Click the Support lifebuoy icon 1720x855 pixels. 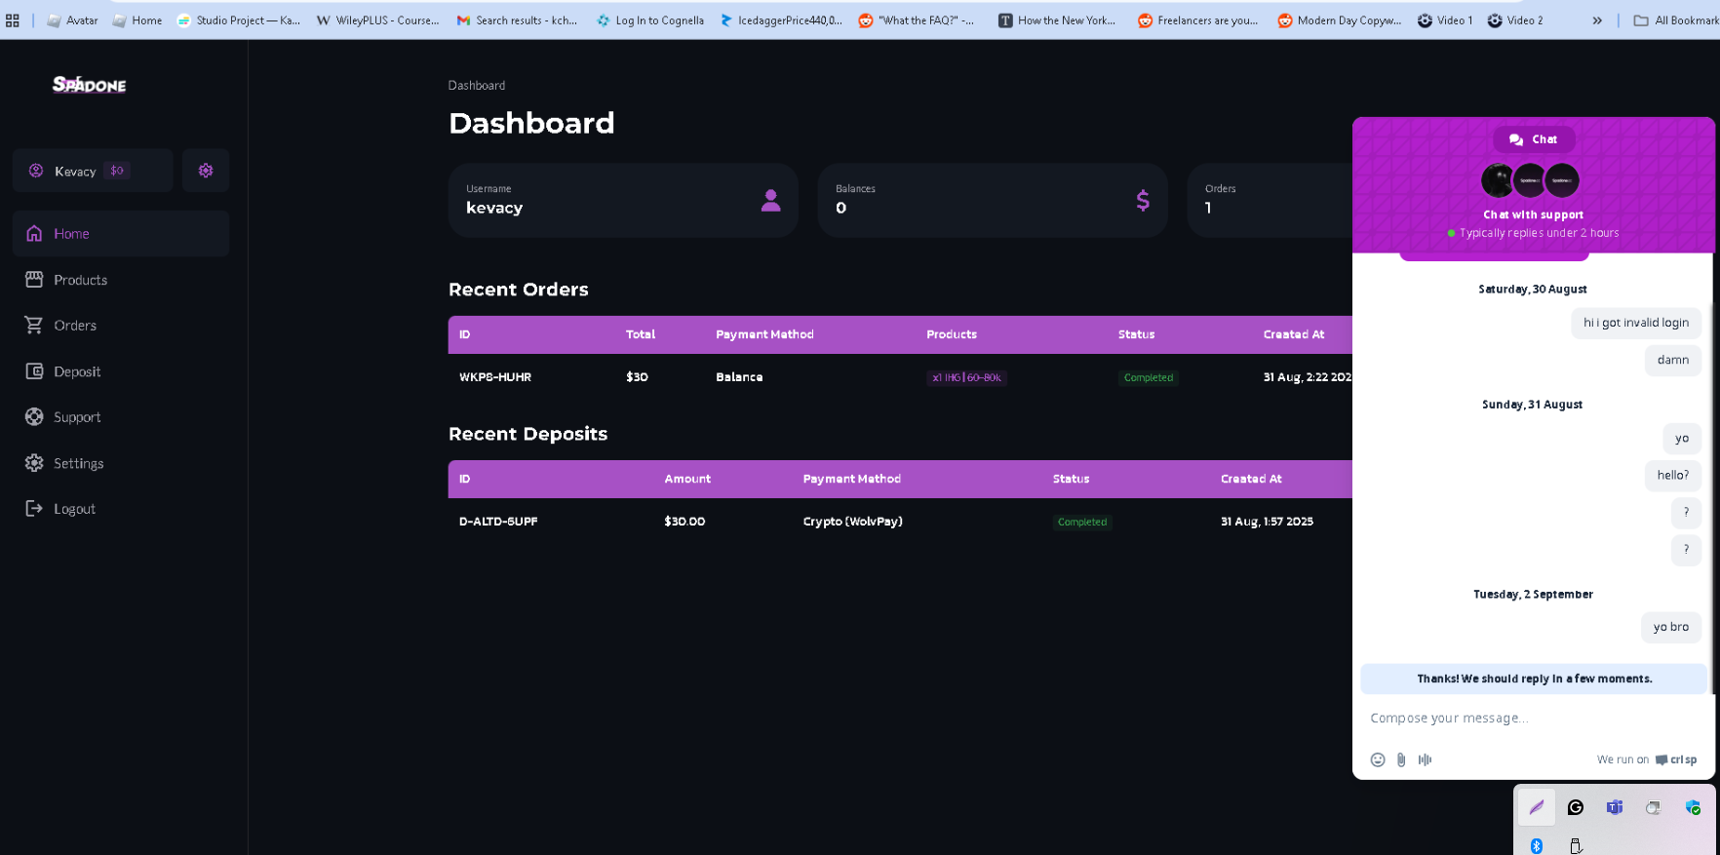pos(34,416)
